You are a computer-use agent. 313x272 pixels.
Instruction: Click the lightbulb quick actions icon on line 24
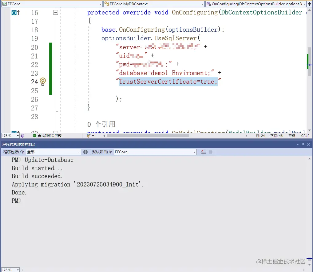pyautogui.click(x=43, y=82)
